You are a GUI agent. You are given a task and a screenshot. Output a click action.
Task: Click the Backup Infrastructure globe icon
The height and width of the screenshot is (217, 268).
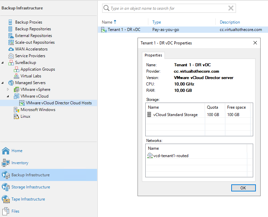[6, 175]
